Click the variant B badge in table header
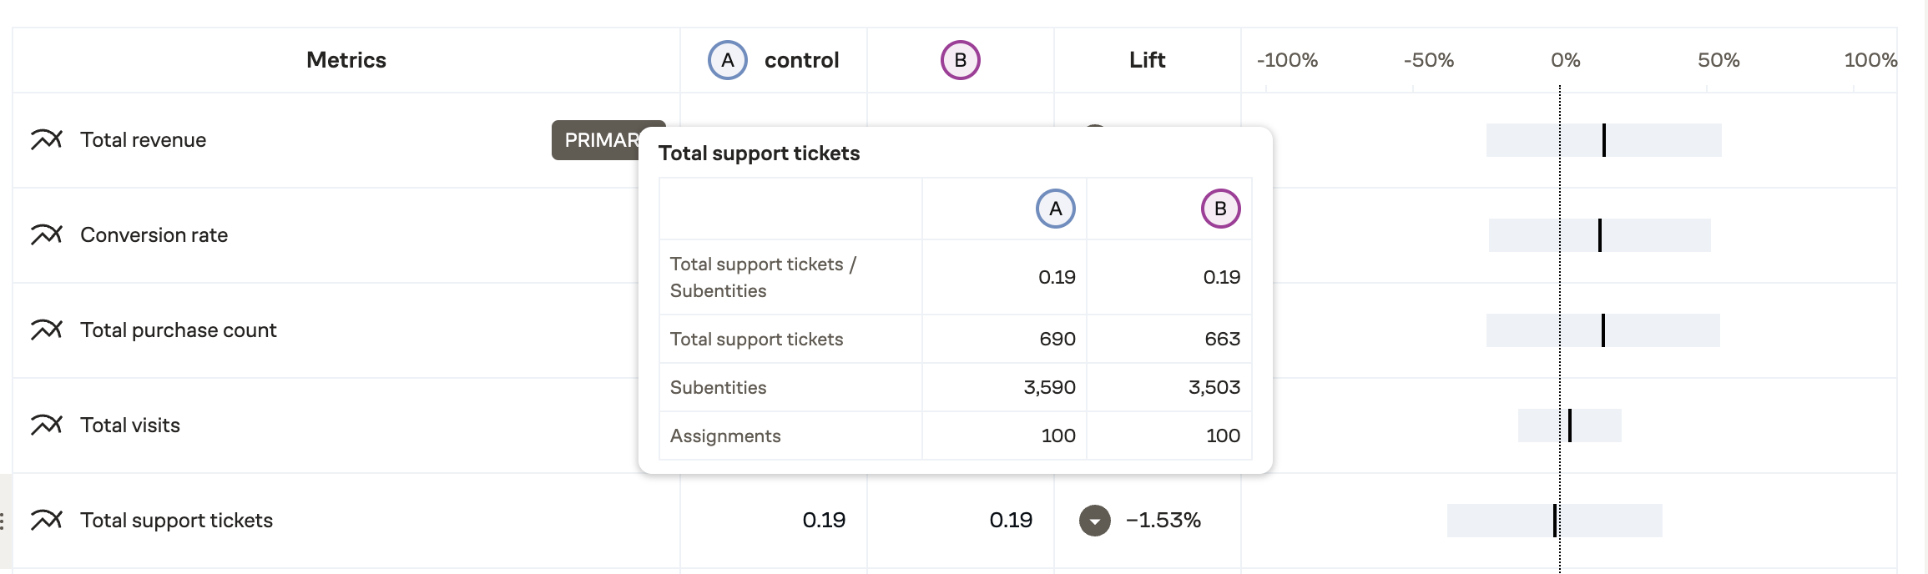Viewport: 1928px width, 574px height. click(960, 60)
